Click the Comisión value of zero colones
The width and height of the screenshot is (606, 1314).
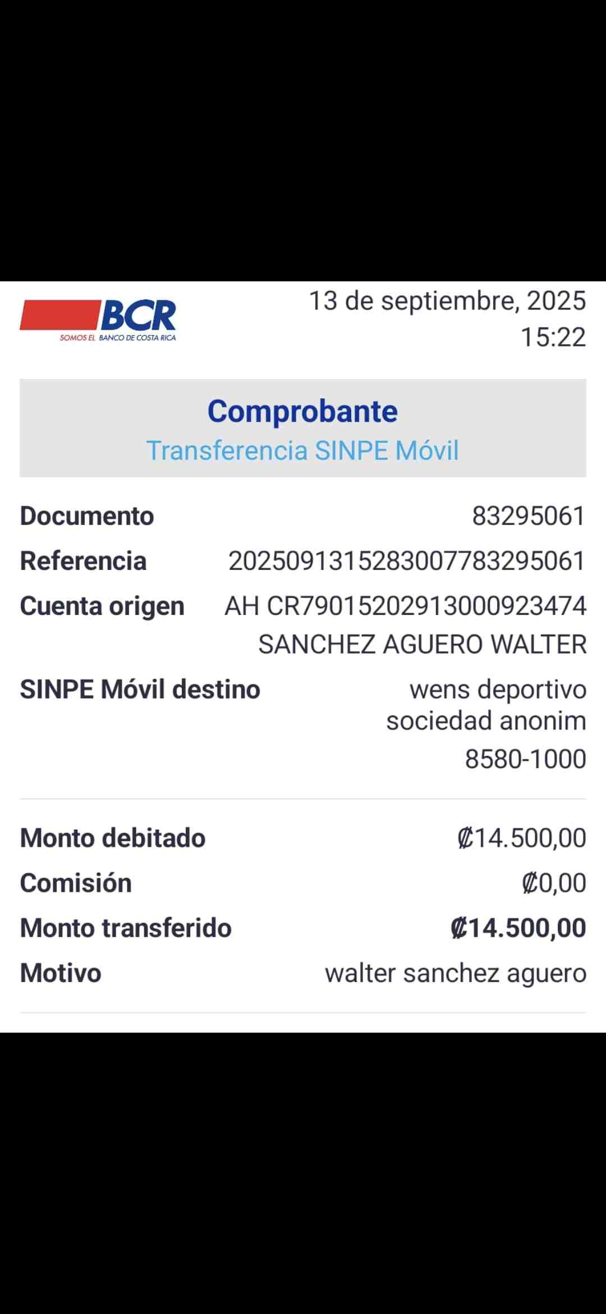[x=554, y=883]
